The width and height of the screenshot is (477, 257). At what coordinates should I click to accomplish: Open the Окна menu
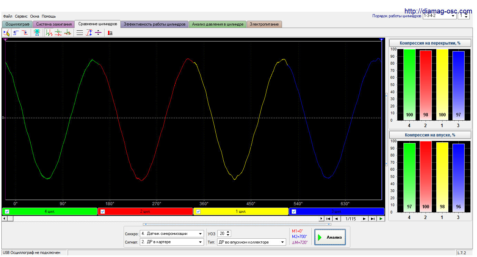35,16
